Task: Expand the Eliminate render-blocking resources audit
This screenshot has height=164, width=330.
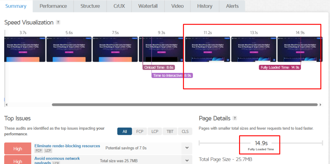Action: pos(187,148)
